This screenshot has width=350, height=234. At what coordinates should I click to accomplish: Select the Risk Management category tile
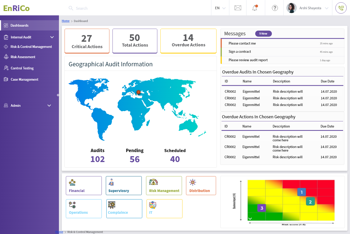(x=164, y=185)
